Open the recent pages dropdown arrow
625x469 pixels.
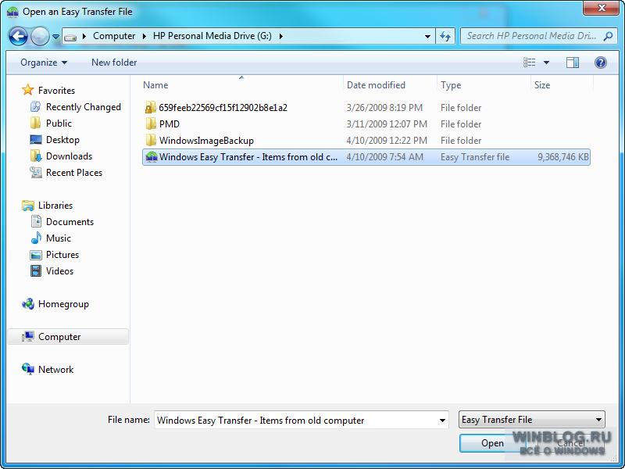[55, 37]
